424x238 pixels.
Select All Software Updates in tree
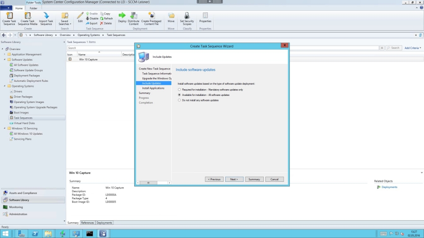click(26, 65)
